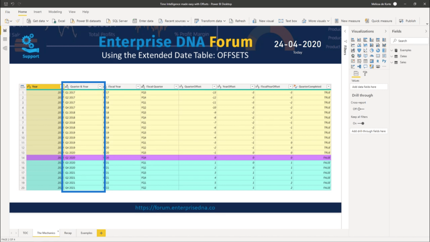The image size is (430, 242).
Task: Switch to Model view in left sidebar
Action: [5, 48]
